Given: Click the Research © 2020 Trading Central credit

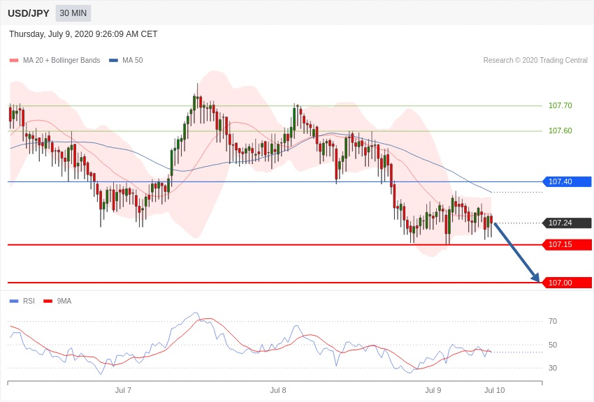Looking at the screenshot, I should coord(535,61).
